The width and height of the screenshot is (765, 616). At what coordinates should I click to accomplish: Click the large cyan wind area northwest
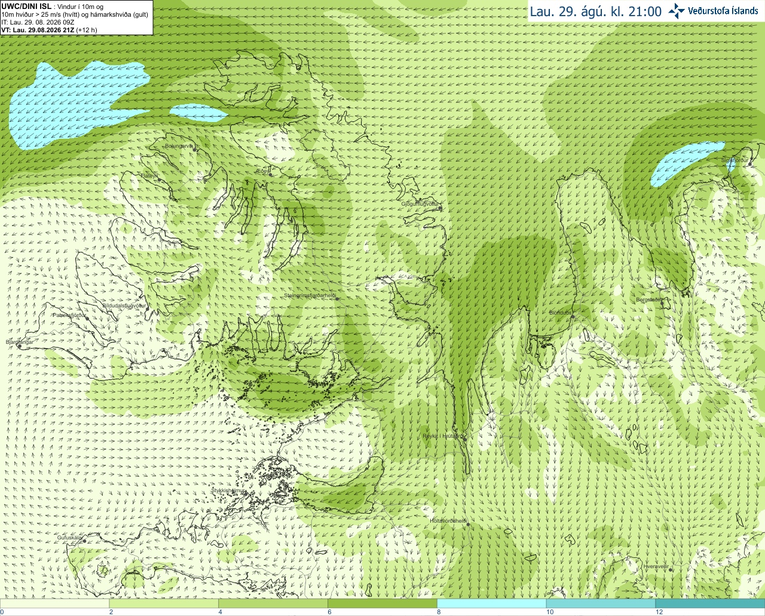pos(72,102)
